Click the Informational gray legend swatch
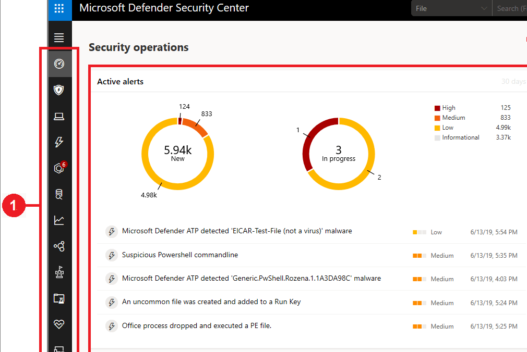The height and width of the screenshot is (352, 527). 437,137
